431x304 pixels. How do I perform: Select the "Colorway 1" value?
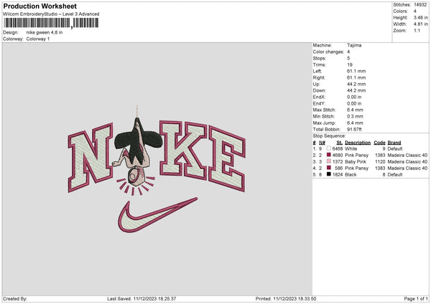tap(38, 39)
